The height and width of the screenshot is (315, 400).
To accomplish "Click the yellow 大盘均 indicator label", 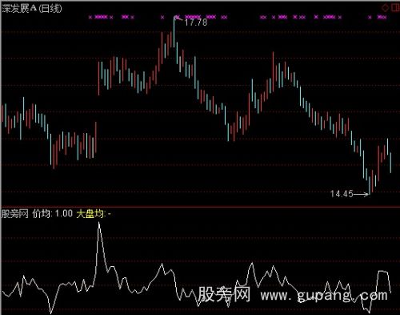I will coord(94,214).
